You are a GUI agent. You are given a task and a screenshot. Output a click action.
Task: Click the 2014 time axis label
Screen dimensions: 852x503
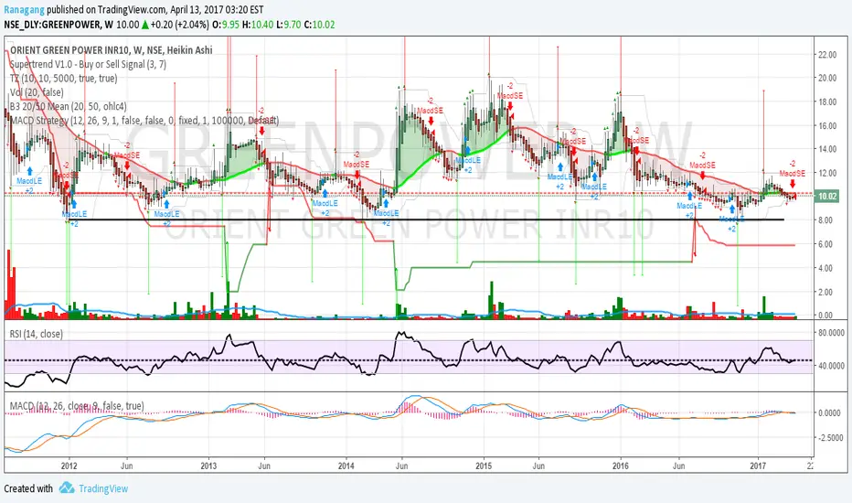point(346,466)
